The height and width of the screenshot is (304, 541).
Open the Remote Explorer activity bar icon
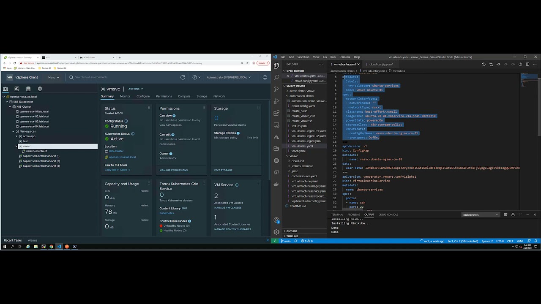click(276, 125)
